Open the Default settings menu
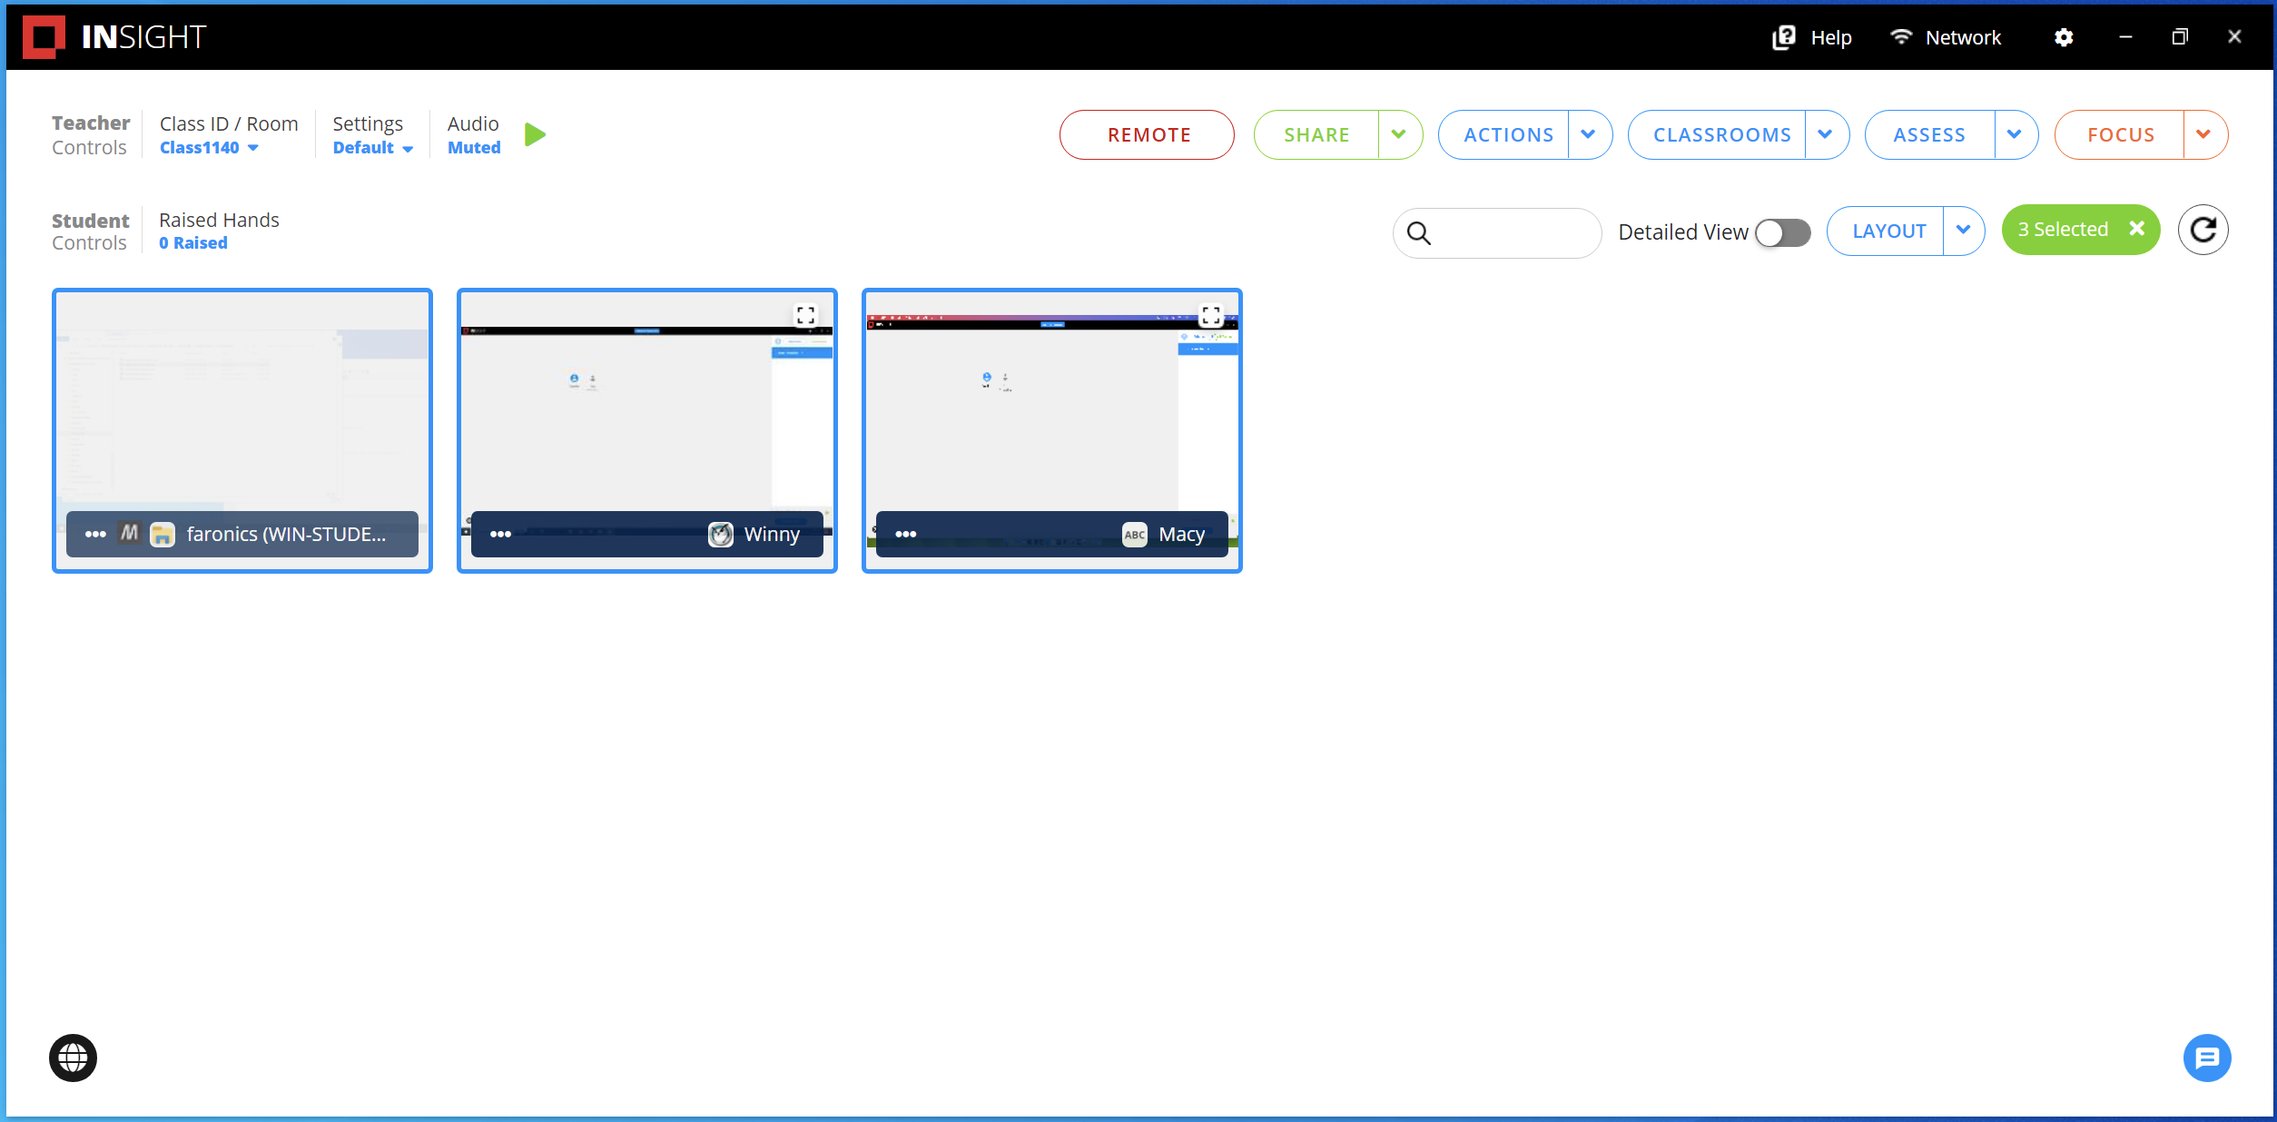 (x=372, y=148)
